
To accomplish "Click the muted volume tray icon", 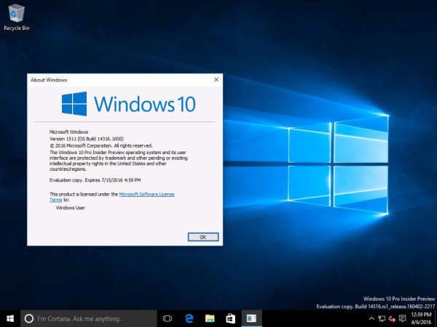I will pyautogui.click(x=392, y=319).
